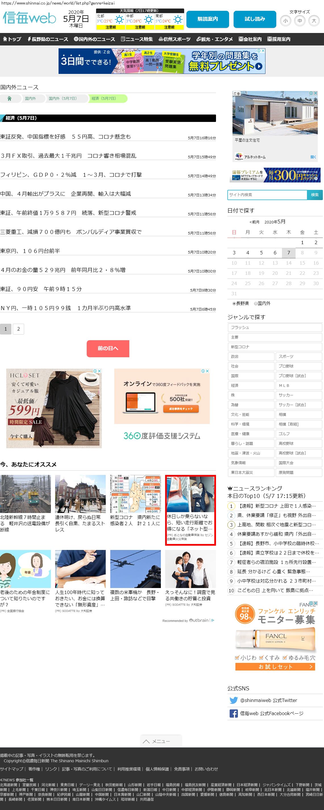Open the 新型コロナ genre link
The height and width of the screenshot is (810, 324).
(x=275, y=346)
